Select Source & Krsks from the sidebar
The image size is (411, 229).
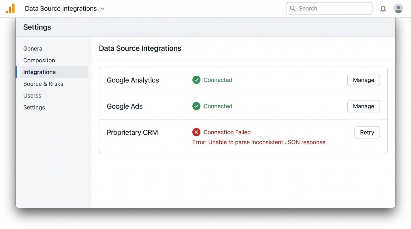(43, 84)
